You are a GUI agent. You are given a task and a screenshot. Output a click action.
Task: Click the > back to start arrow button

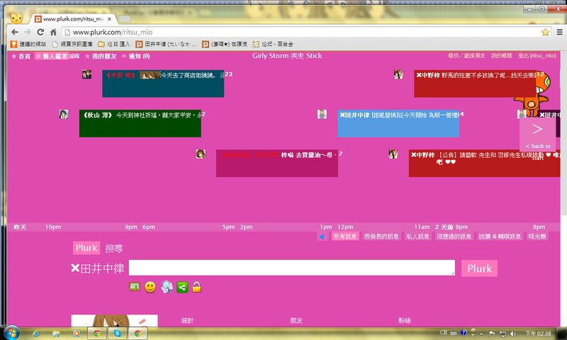538,135
